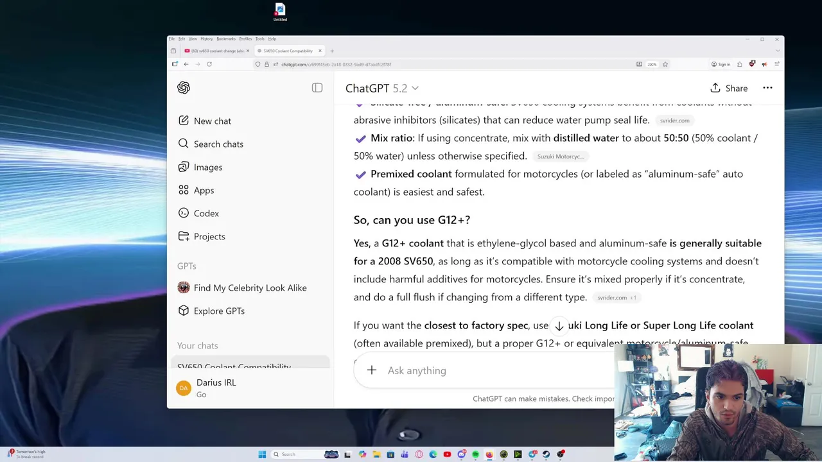This screenshot has height=462, width=822.
Task: Click the 200% zoom level indicator
Action: [652, 64]
